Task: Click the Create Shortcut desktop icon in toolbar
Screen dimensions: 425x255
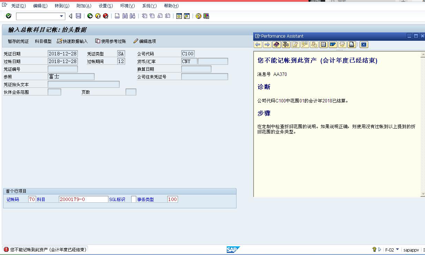Action: point(187,16)
